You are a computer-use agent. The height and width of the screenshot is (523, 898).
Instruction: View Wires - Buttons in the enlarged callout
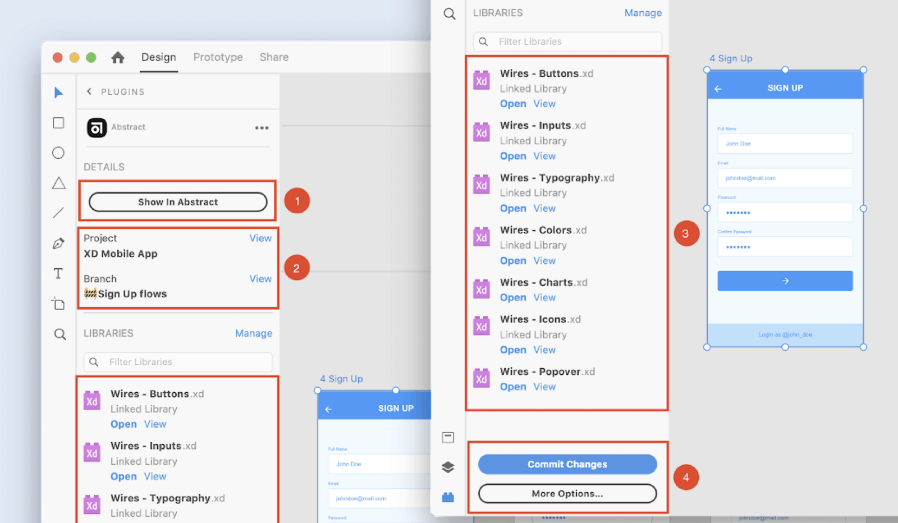click(544, 104)
